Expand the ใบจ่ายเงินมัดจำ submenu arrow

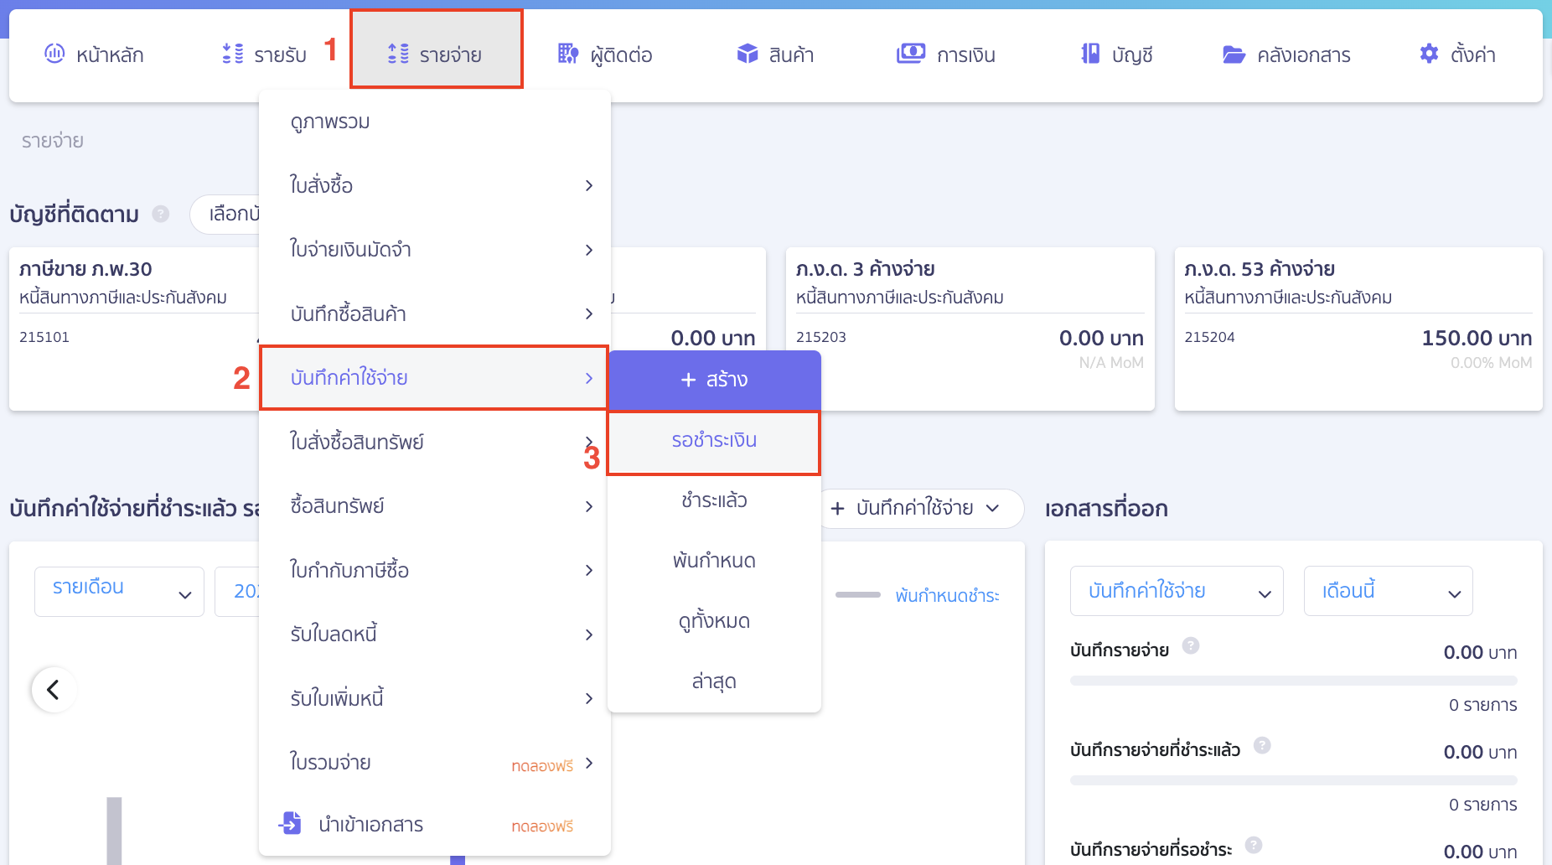589,250
